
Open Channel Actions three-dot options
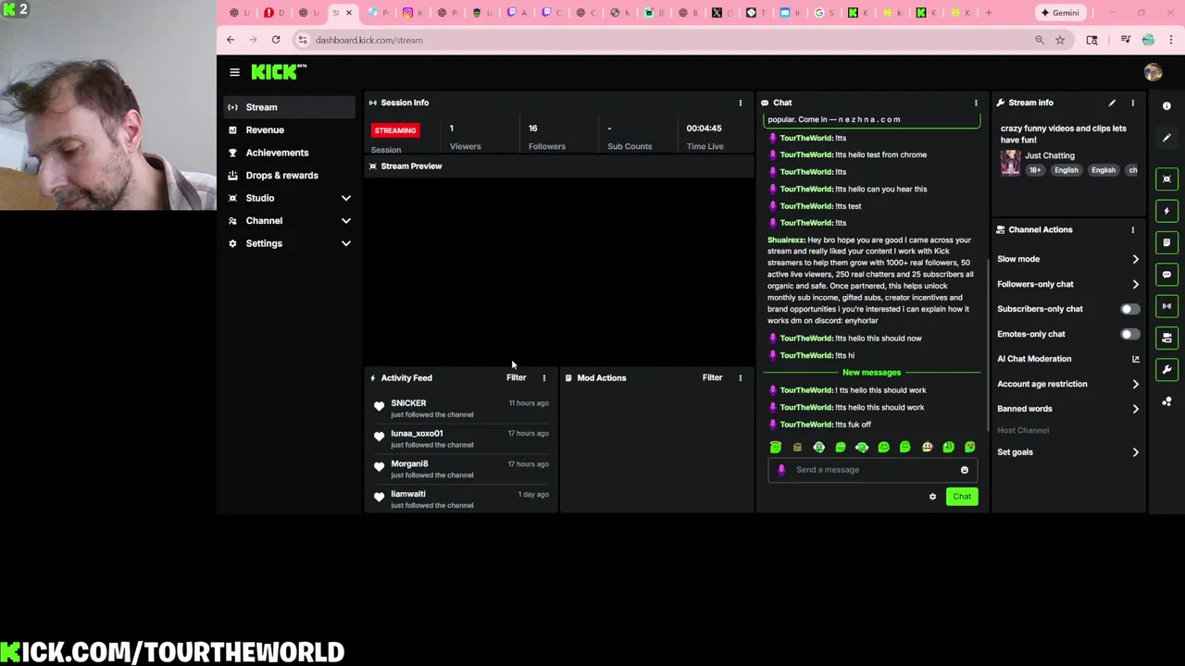pos(1132,229)
